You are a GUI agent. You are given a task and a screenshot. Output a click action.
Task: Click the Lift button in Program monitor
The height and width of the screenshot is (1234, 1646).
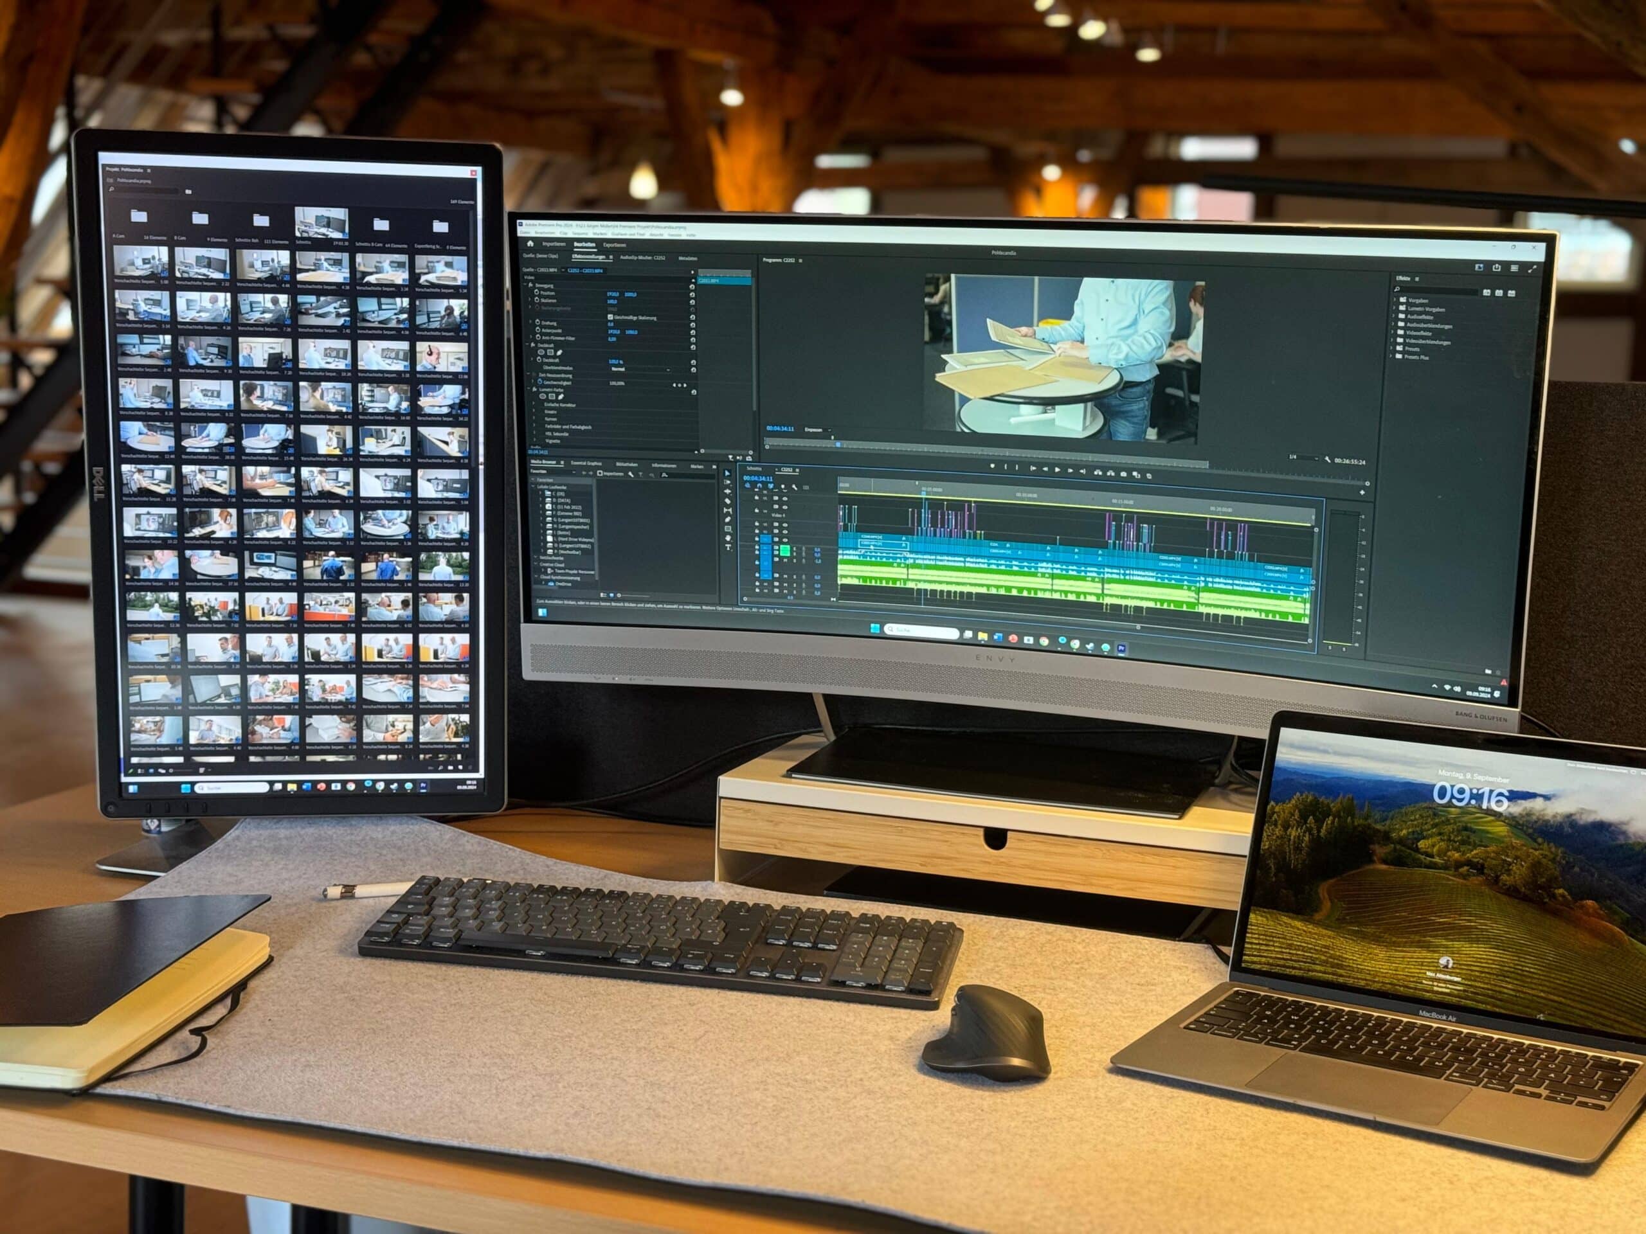pyautogui.click(x=1098, y=473)
